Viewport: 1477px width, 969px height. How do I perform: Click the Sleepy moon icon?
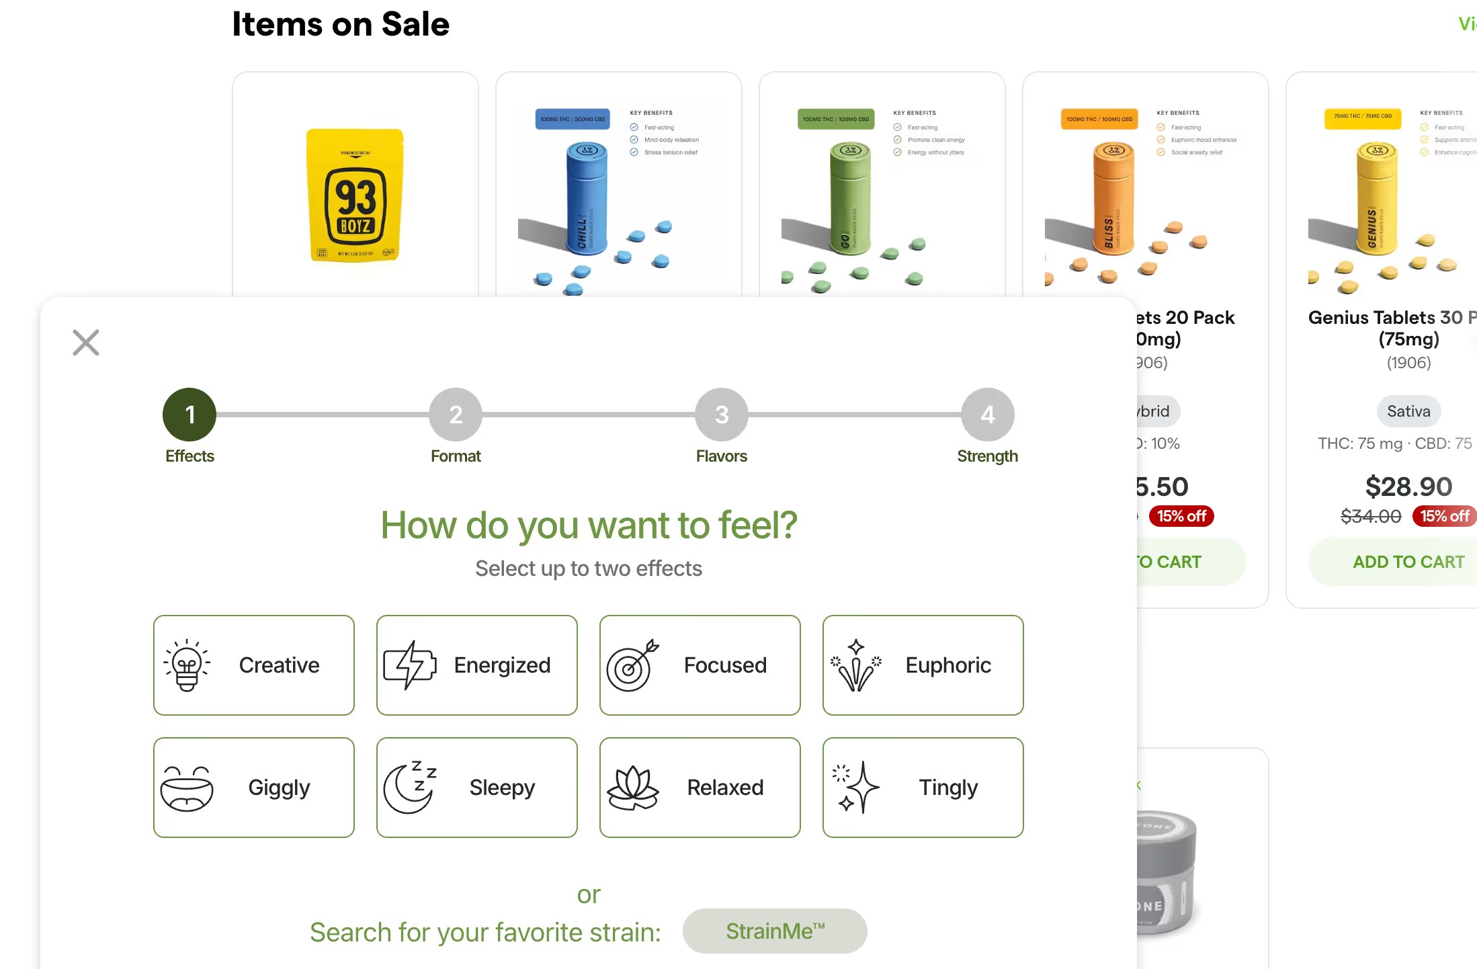click(x=410, y=788)
